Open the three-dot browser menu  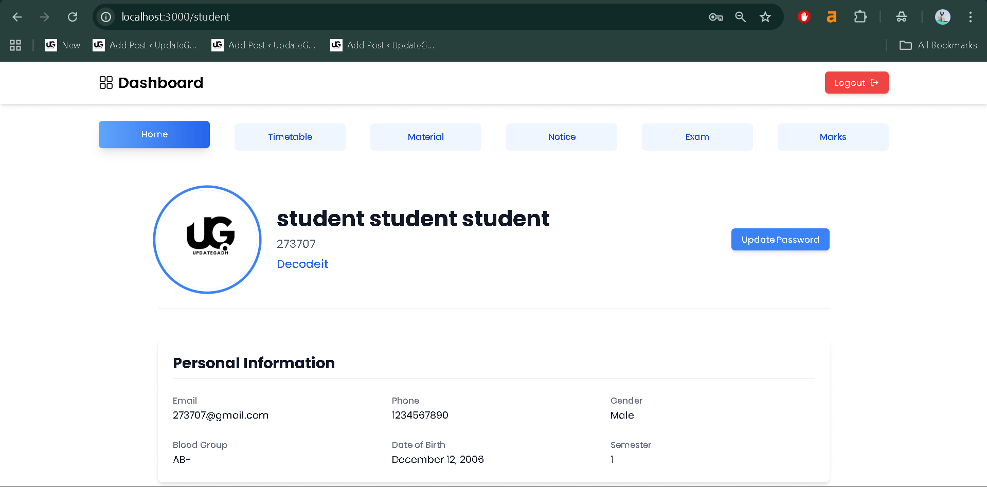pyautogui.click(x=970, y=17)
